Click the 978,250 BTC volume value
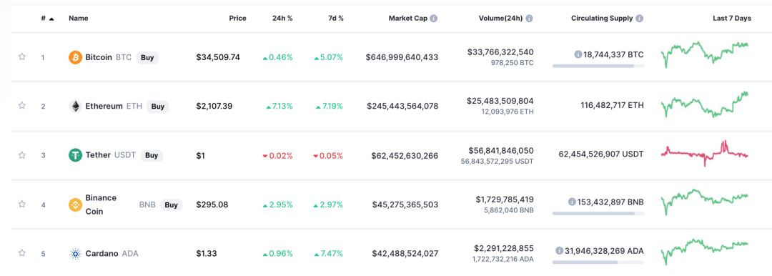This screenshot has height=276, width=772. (512, 63)
